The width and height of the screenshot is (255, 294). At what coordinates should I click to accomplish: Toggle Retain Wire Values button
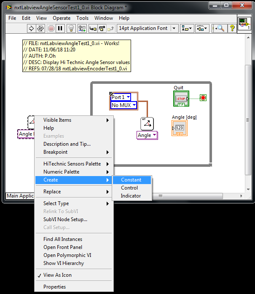click(82, 29)
